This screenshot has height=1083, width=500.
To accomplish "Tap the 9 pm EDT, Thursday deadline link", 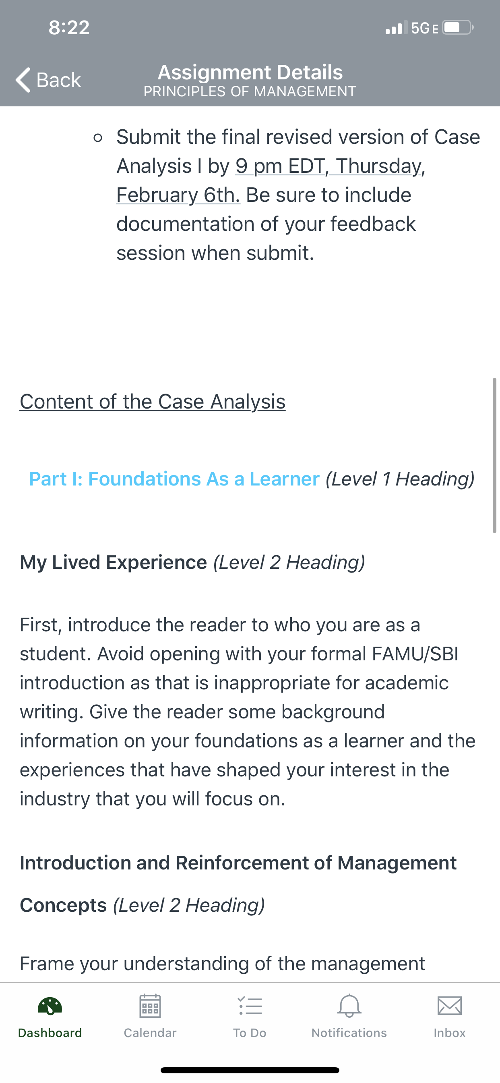I will tap(330, 166).
